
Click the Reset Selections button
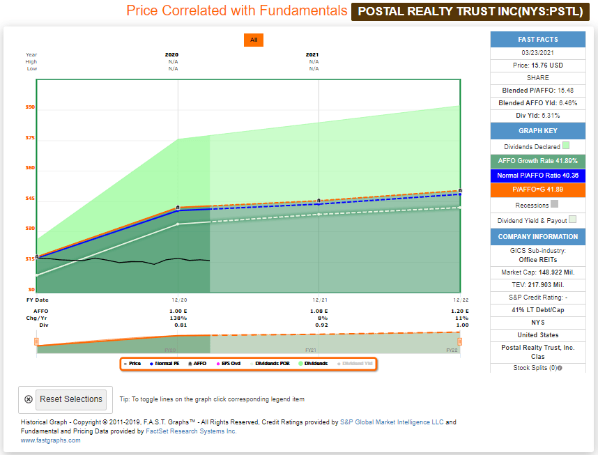(71, 399)
